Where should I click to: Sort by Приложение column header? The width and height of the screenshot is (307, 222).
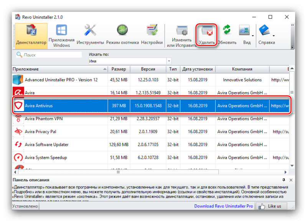click(60, 69)
